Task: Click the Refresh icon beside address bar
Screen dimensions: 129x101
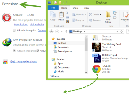Action: coord(122,32)
